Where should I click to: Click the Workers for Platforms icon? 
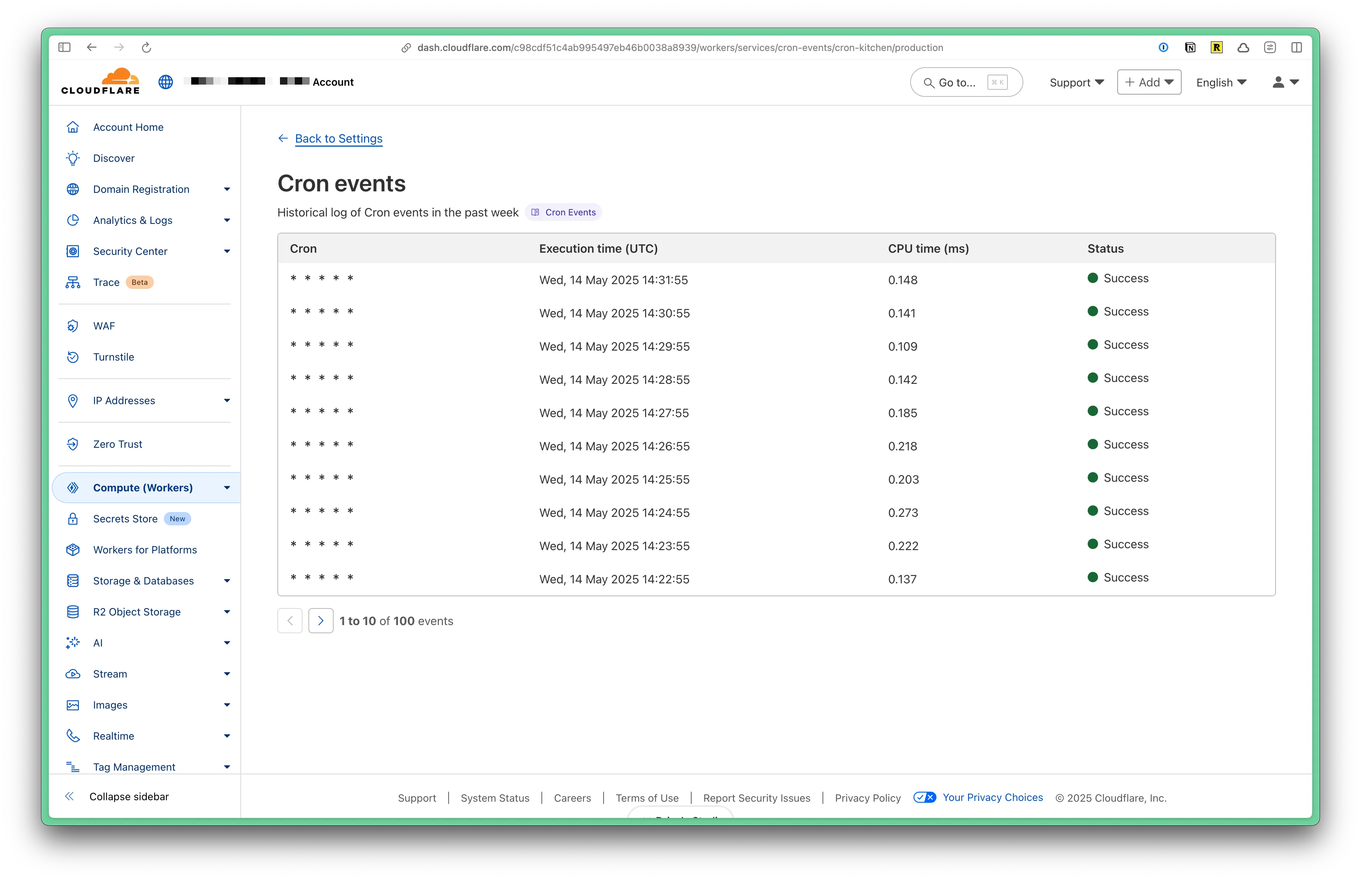tap(72, 549)
